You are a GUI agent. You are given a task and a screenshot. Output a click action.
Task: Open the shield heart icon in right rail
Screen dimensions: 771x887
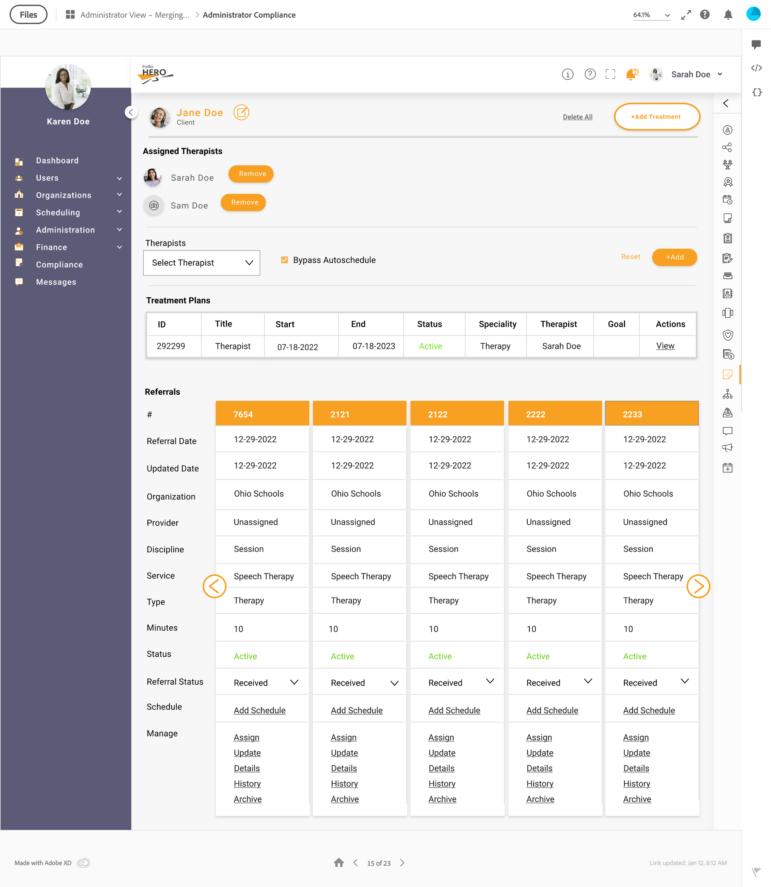point(728,335)
